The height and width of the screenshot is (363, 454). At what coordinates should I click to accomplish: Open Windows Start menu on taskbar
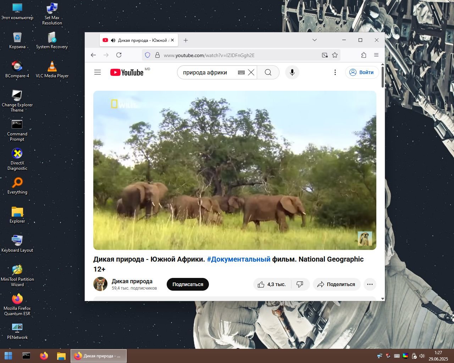pos(8,356)
